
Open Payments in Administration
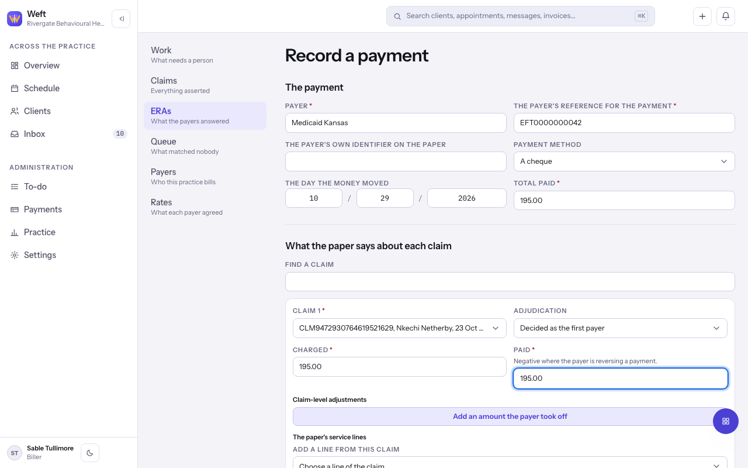(69, 209)
